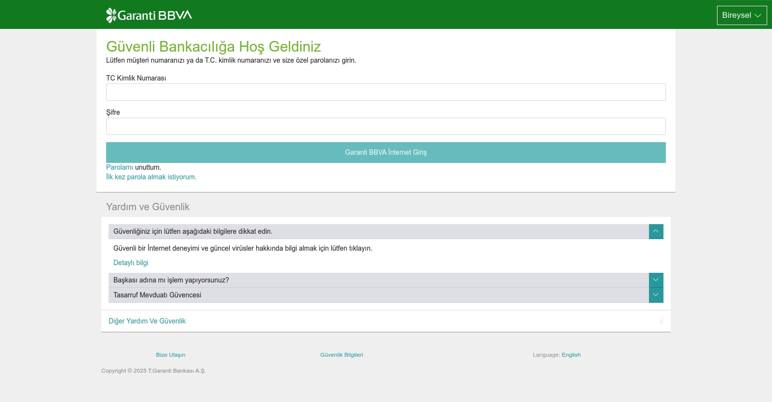Switch the page language to English

click(x=571, y=355)
